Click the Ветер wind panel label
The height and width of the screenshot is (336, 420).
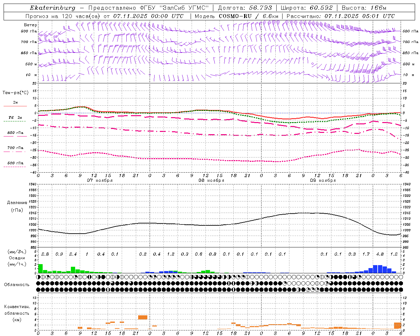point(31,25)
